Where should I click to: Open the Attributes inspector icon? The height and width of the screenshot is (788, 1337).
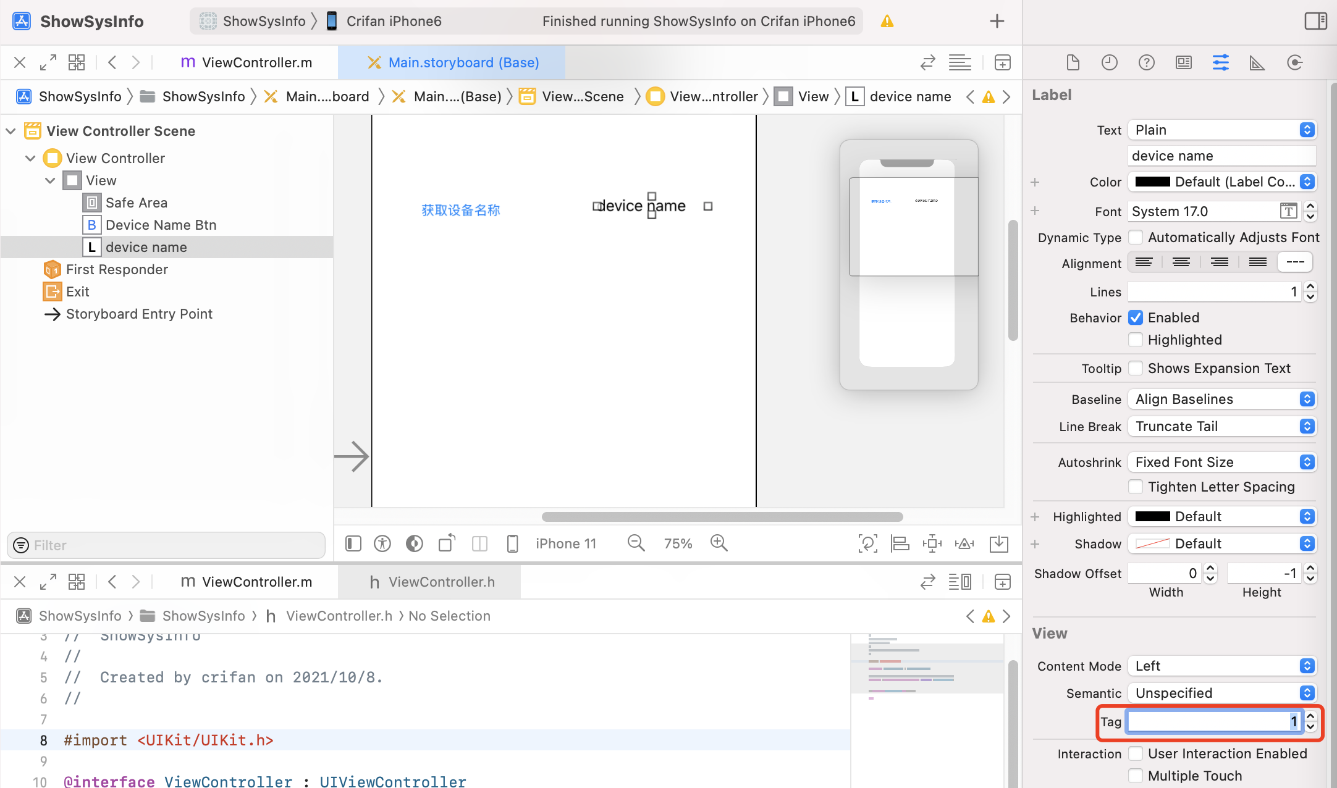[x=1220, y=62]
